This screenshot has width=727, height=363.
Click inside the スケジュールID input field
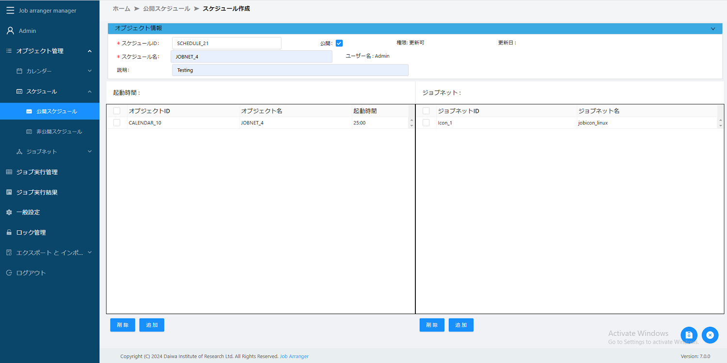tap(226, 43)
